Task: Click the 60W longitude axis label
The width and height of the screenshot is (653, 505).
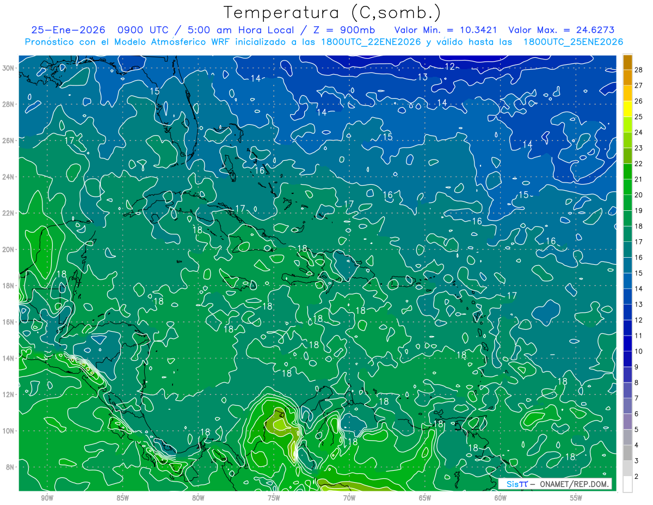Action: [501, 498]
